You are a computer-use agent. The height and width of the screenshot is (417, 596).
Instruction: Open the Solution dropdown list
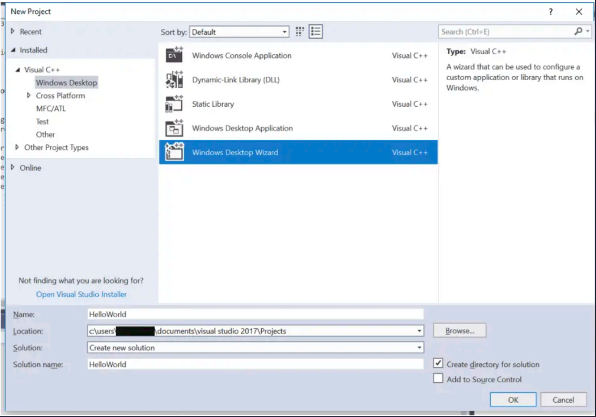419,348
